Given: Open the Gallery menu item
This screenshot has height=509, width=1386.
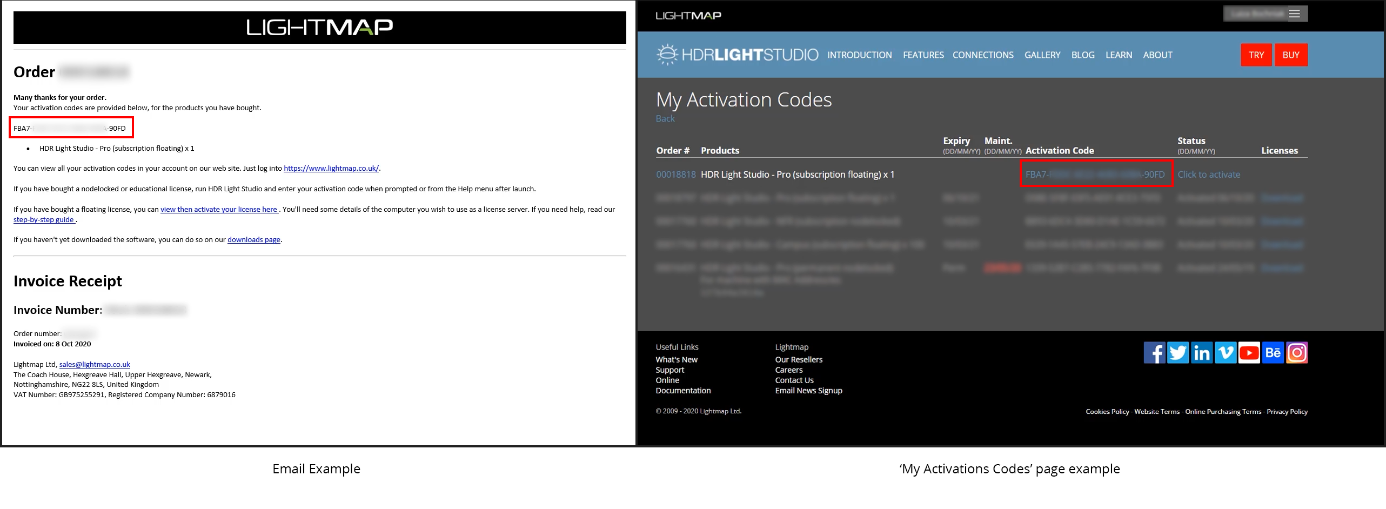Looking at the screenshot, I should 1042,55.
